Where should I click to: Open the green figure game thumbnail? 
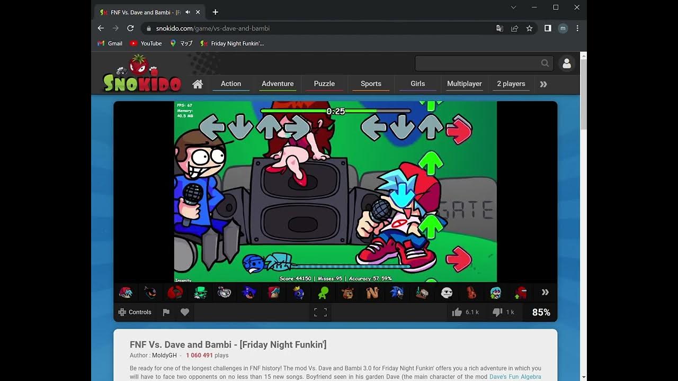(x=323, y=292)
